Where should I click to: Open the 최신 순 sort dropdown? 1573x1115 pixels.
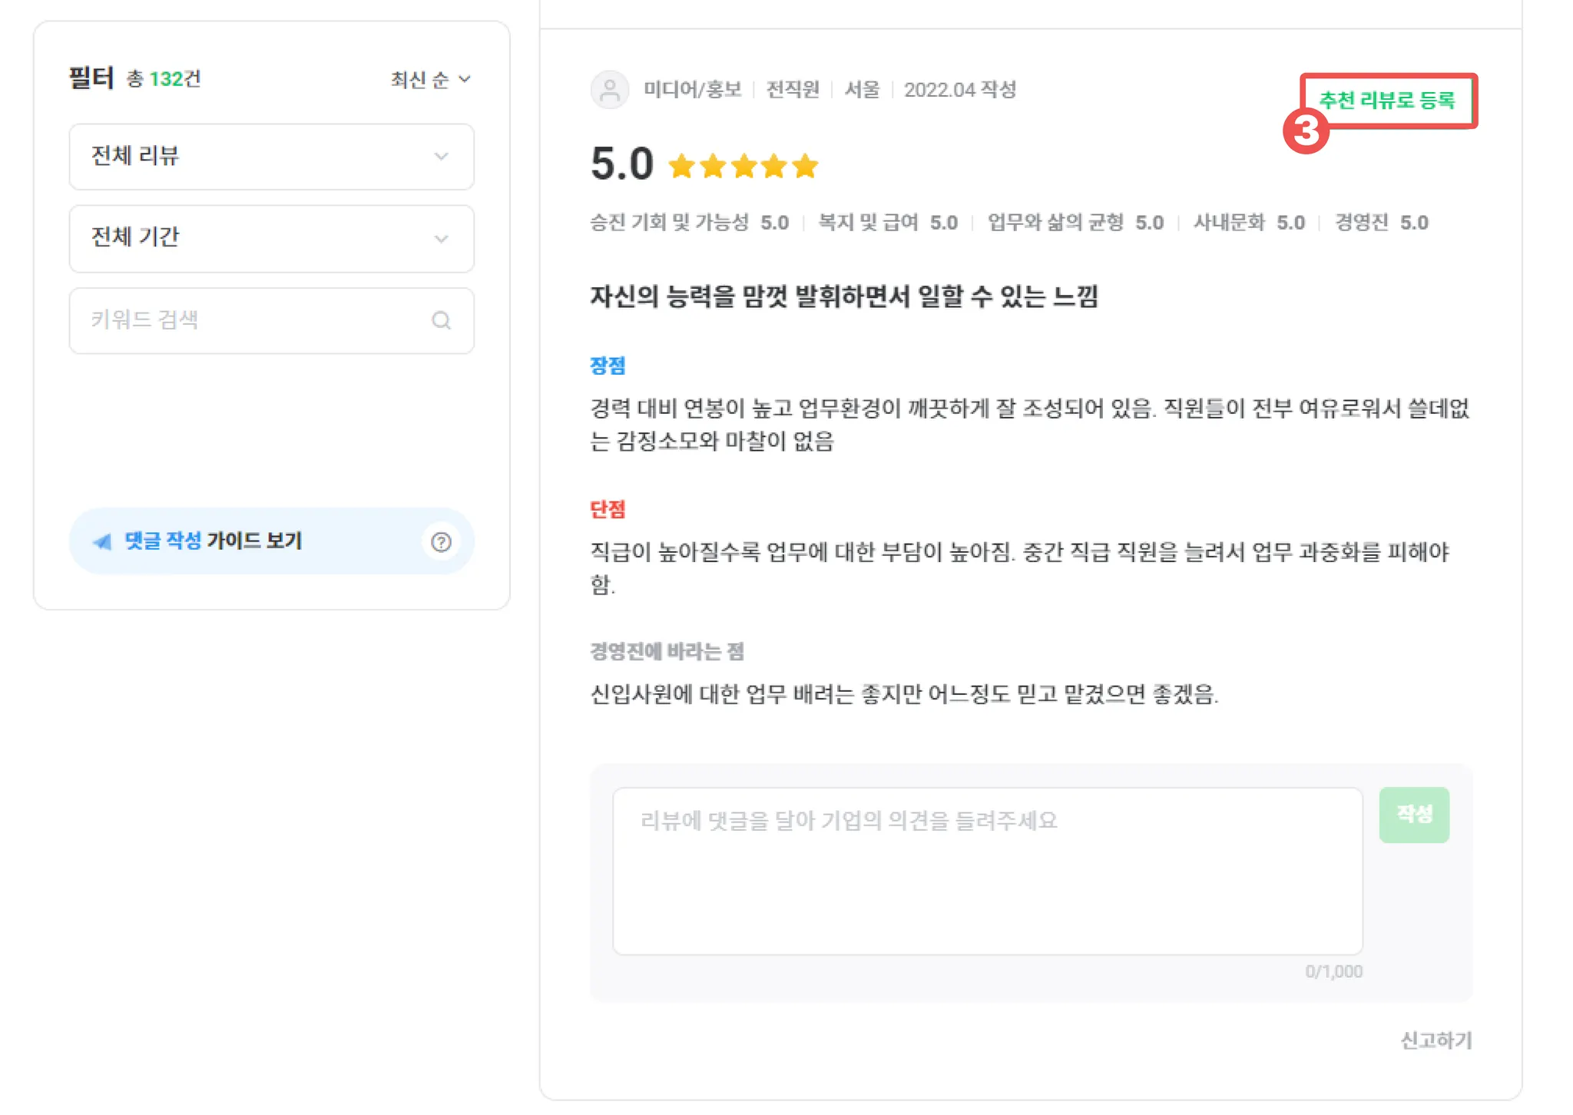click(x=430, y=80)
